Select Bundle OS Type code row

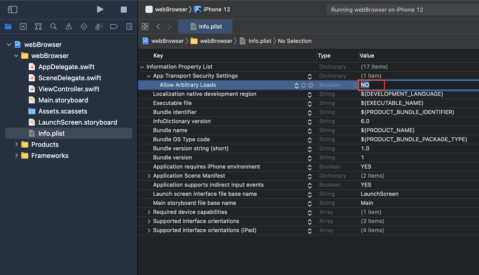coord(308,140)
